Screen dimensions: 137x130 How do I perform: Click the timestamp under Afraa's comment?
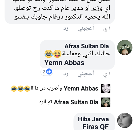(107, 74)
